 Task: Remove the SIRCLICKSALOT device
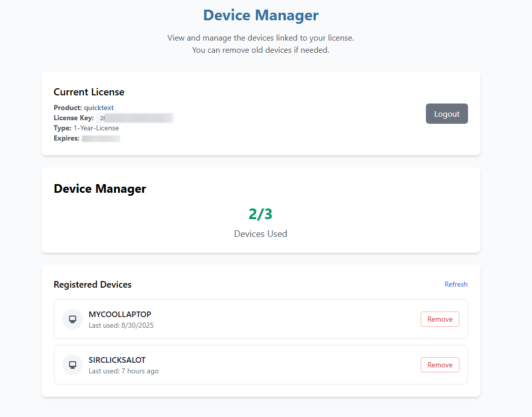point(440,365)
